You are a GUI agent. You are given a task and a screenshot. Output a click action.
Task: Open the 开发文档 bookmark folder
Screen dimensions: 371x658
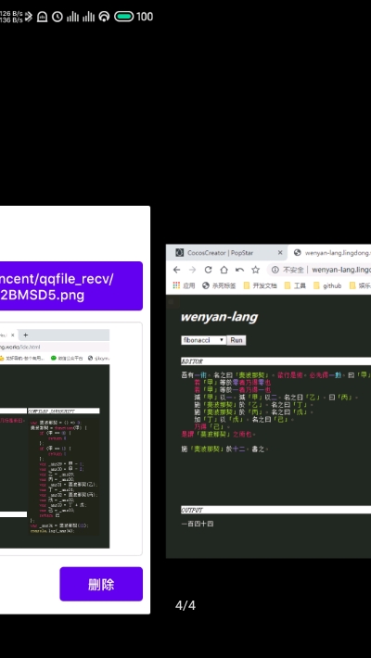[x=261, y=285]
